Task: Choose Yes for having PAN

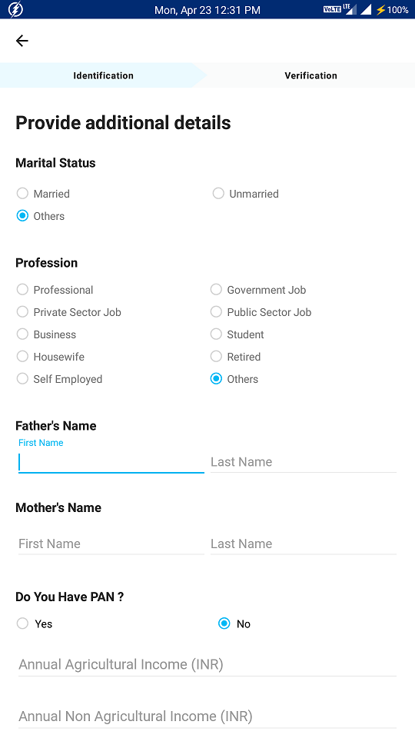Action: click(35, 624)
